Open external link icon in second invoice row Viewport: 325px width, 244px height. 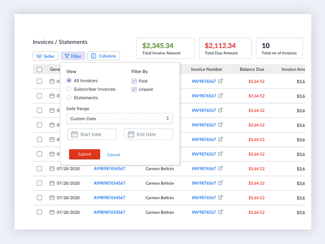click(x=221, y=96)
